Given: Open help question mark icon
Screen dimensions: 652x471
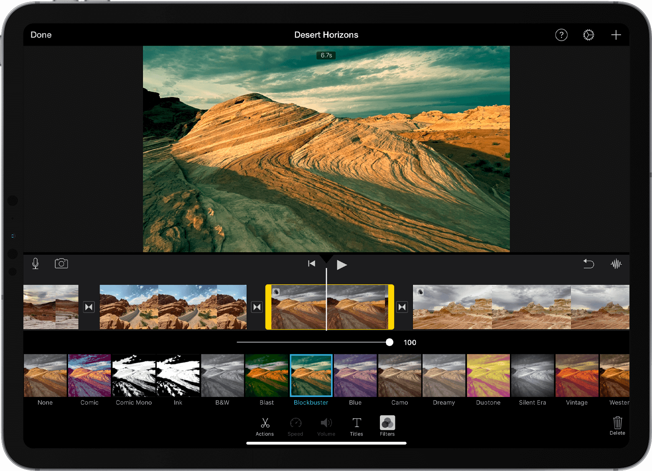Looking at the screenshot, I should [561, 35].
